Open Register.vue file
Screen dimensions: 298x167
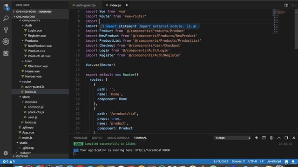[37, 36]
